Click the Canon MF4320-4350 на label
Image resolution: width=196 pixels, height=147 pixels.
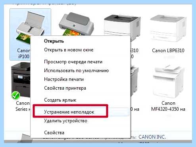coord(168,106)
